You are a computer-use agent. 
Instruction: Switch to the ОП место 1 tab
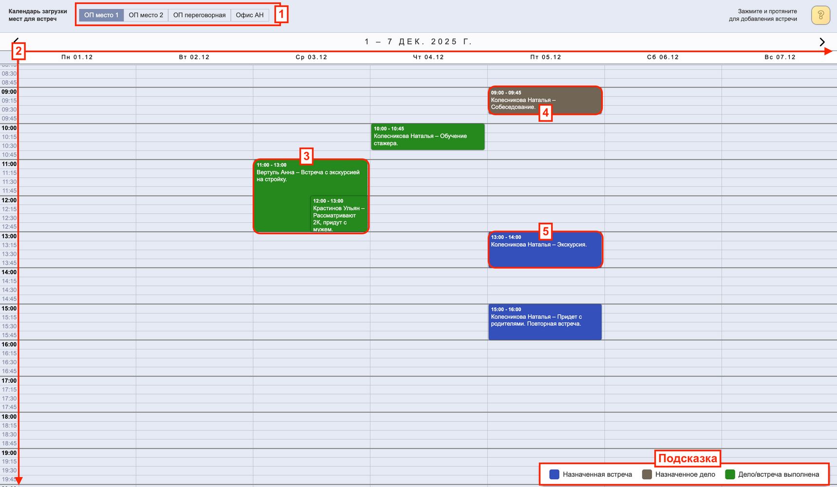101,15
